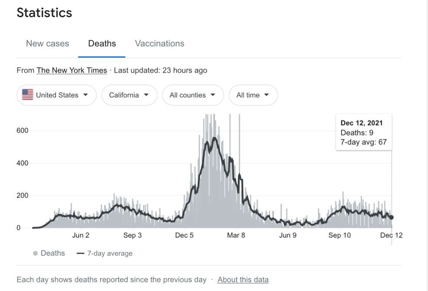
Task: Click the Statistics heading
Action: [x=44, y=13]
